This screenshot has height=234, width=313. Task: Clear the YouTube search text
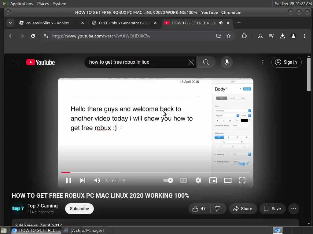point(191,62)
